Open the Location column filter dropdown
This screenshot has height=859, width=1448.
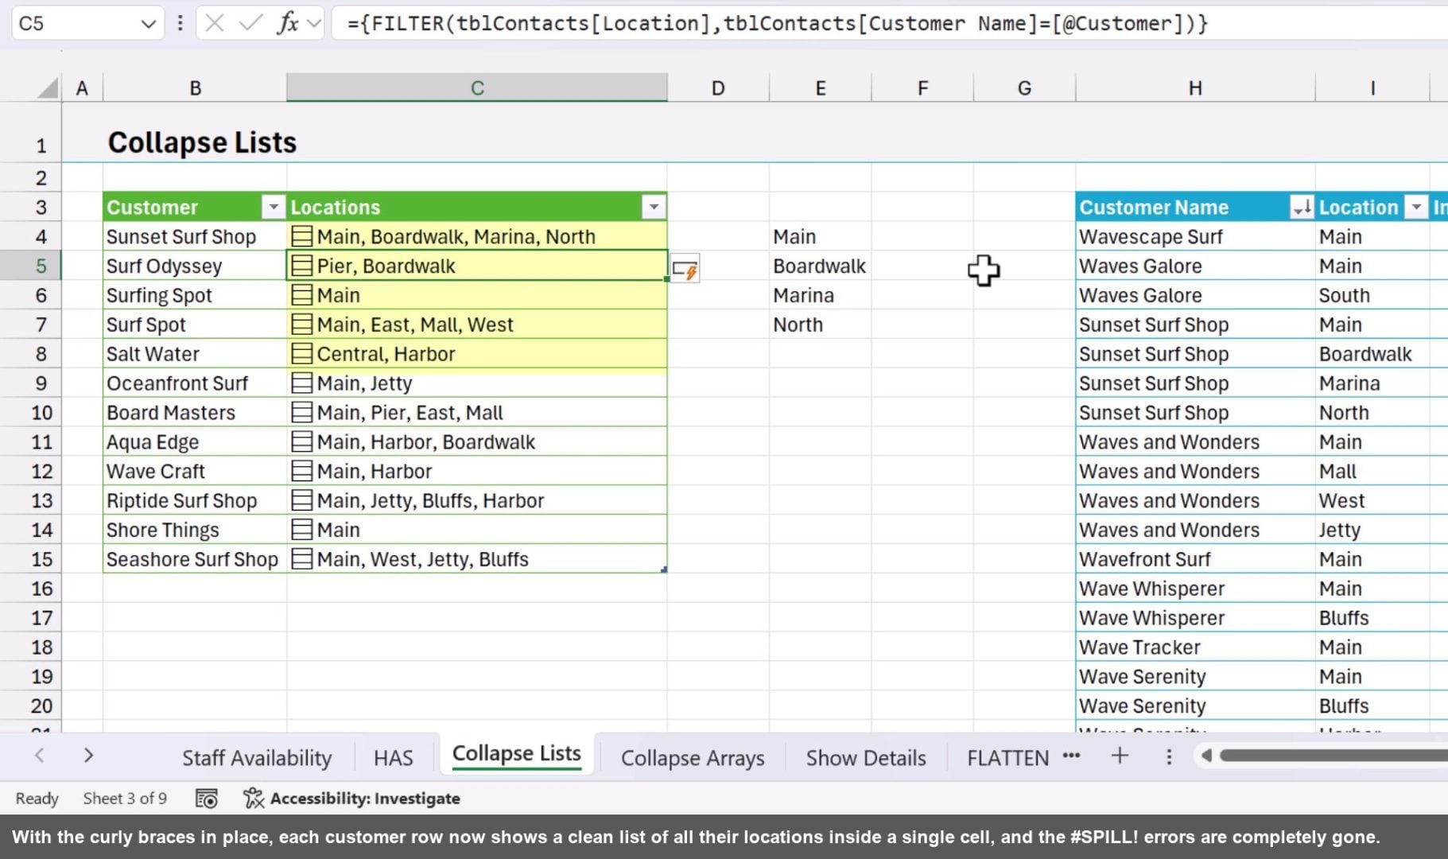click(1416, 208)
